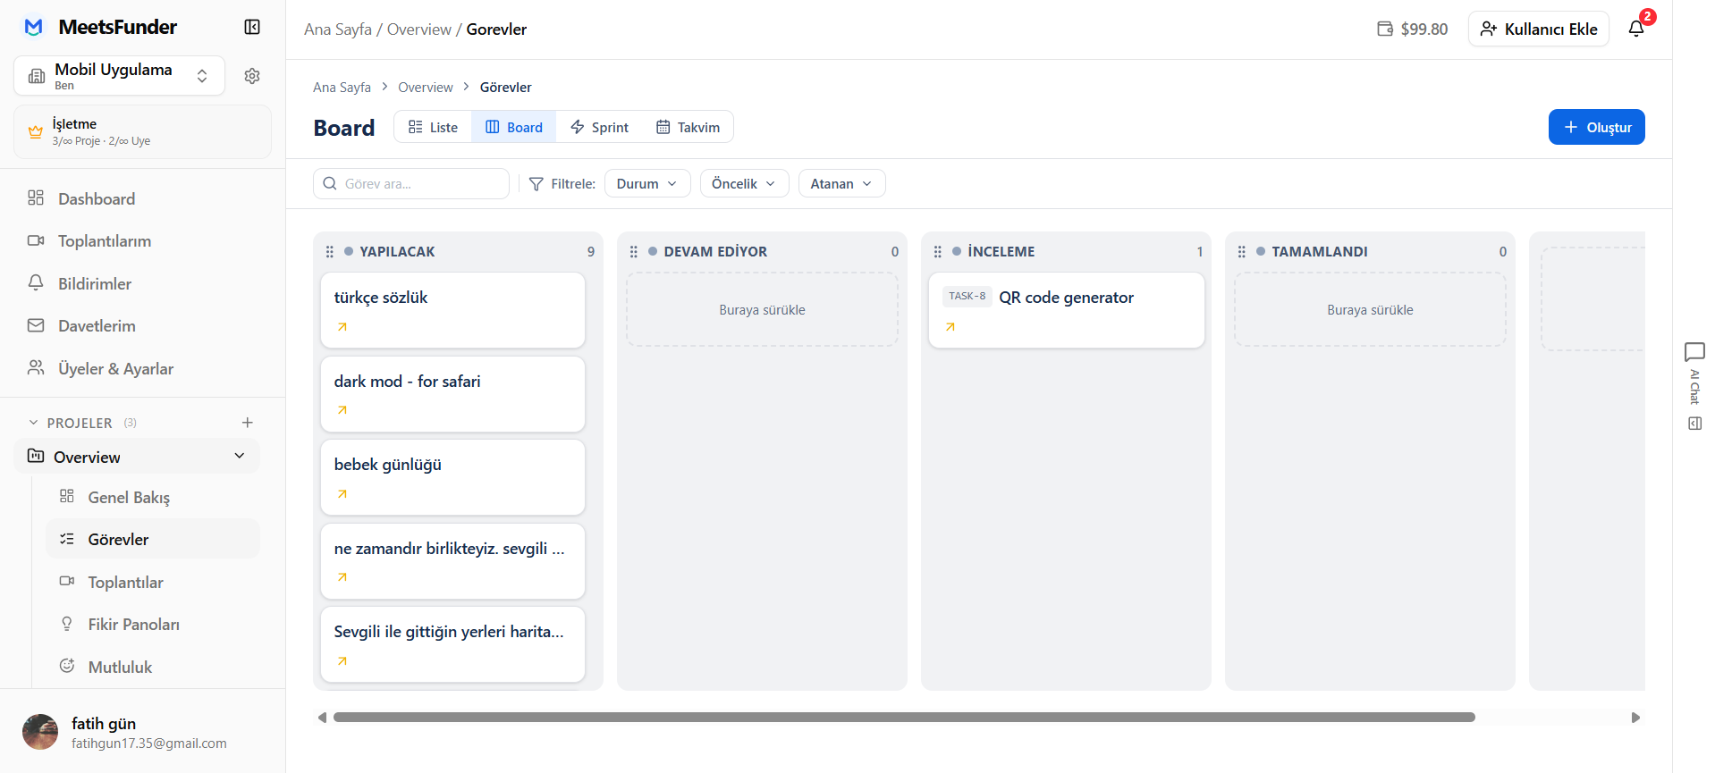Grab the YAPILACAK column drag handle
Screen dimensions: 1715x773
click(329, 252)
